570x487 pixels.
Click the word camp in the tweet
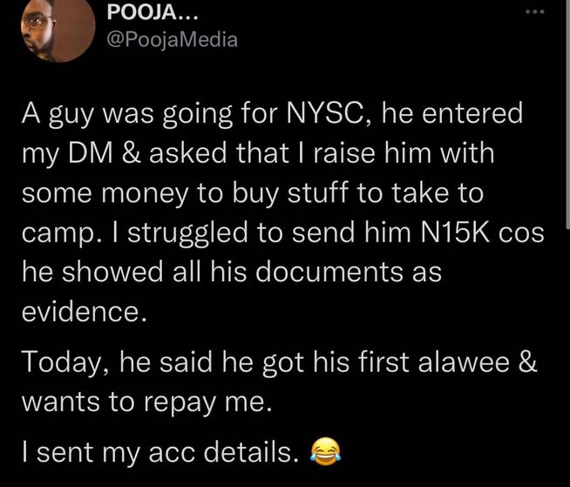point(55,234)
